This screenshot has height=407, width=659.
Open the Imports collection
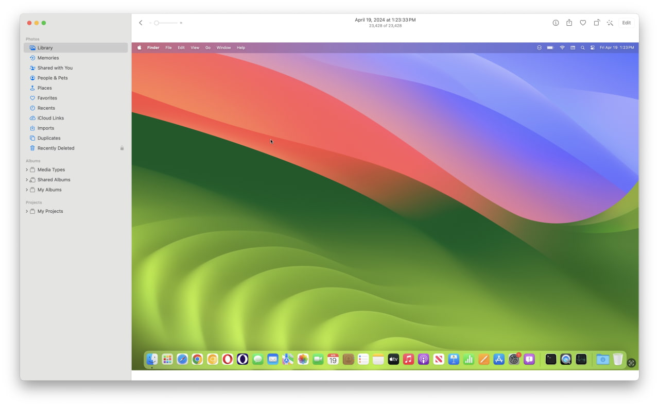pos(46,128)
